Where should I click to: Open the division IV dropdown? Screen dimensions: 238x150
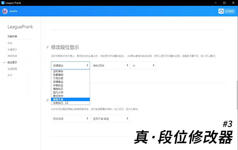tap(143, 65)
